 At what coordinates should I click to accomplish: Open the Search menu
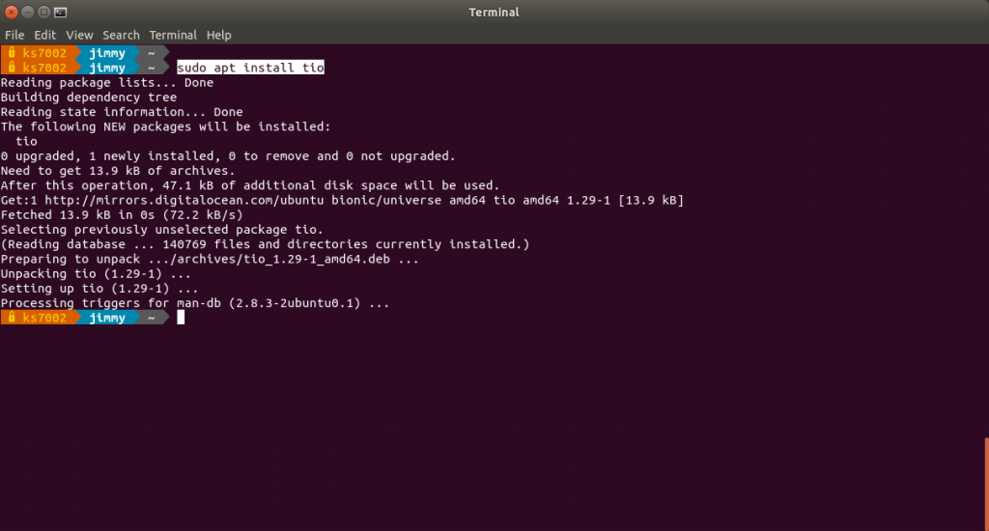click(121, 35)
